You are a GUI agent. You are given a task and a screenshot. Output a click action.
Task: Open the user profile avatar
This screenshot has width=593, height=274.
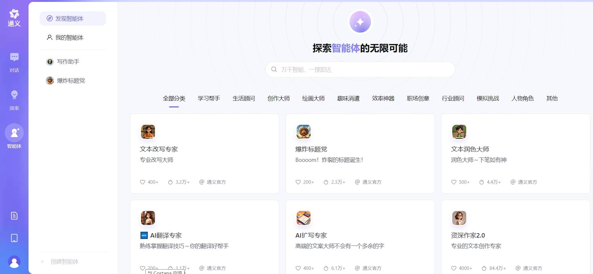(x=14, y=262)
